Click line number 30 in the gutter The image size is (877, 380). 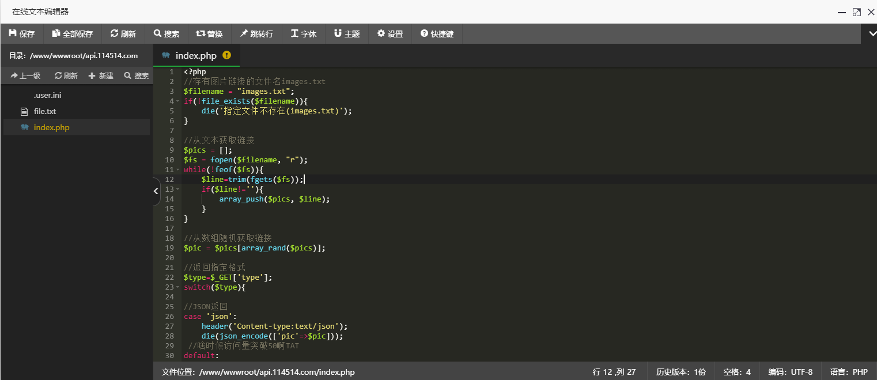coord(169,356)
